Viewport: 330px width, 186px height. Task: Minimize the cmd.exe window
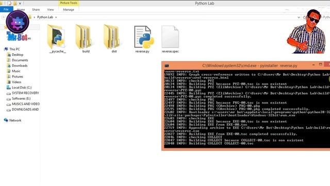click(313, 65)
